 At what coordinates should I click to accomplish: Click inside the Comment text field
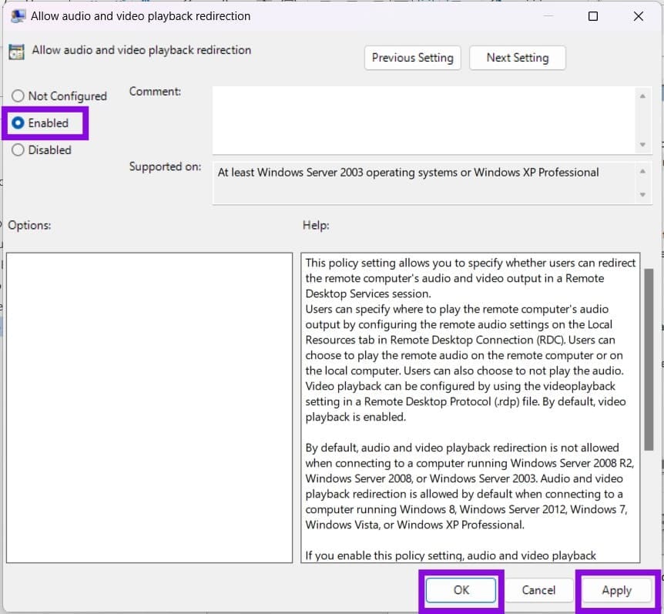click(x=424, y=120)
